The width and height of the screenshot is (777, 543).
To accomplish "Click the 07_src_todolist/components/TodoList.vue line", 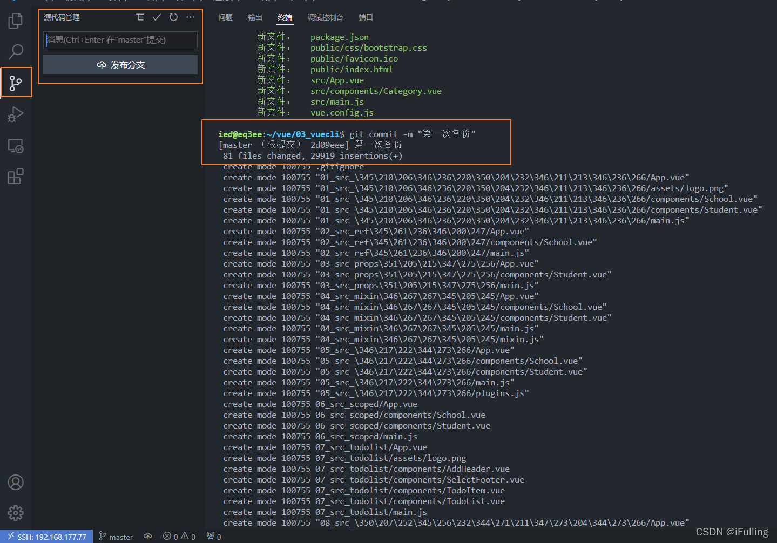I will click(x=364, y=501).
